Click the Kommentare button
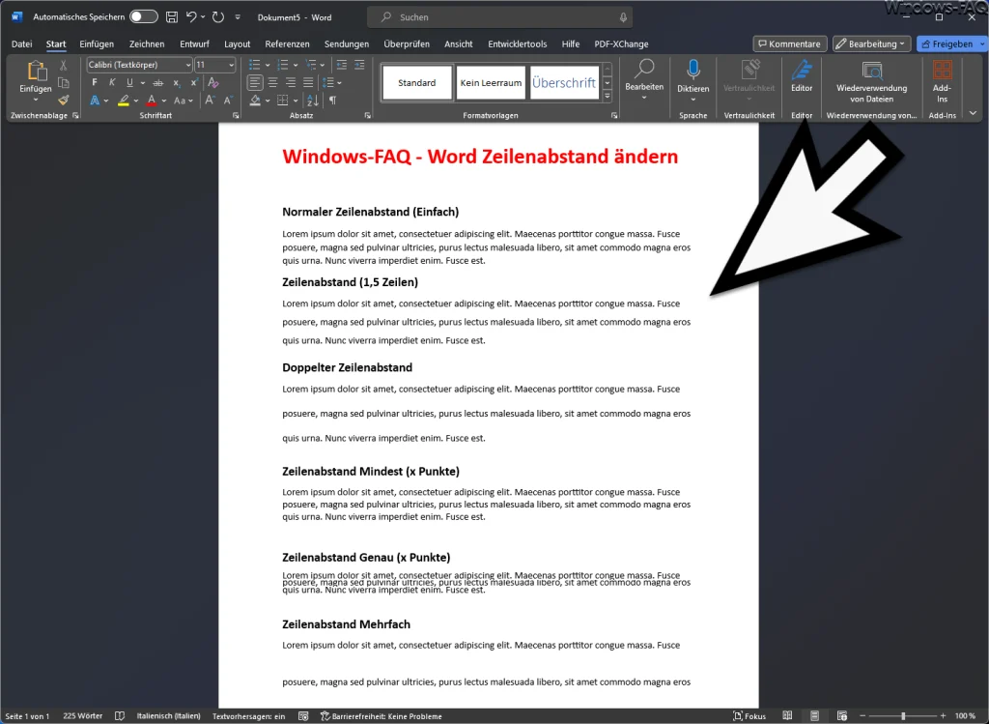 click(790, 43)
